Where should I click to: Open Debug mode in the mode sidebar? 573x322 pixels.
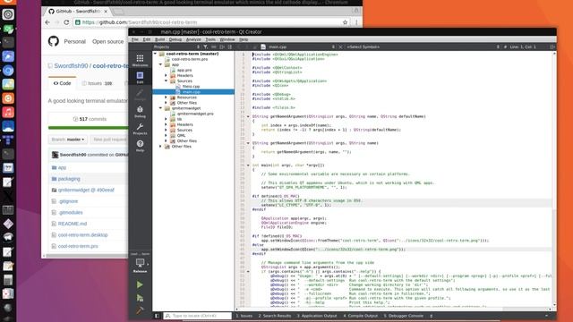[140, 112]
